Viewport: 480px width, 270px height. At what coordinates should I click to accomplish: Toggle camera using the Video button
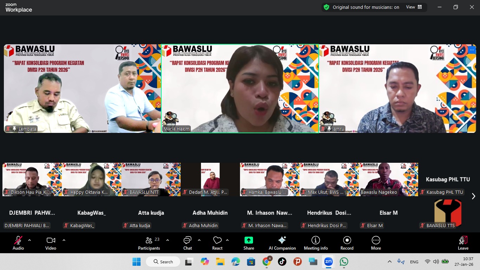click(51, 243)
